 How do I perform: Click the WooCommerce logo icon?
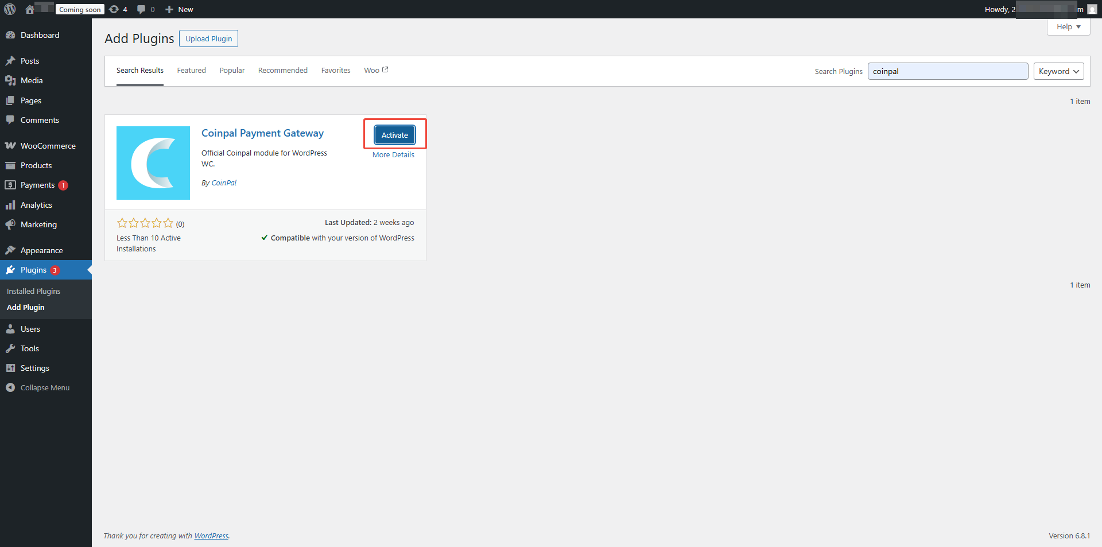click(x=10, y=146)
